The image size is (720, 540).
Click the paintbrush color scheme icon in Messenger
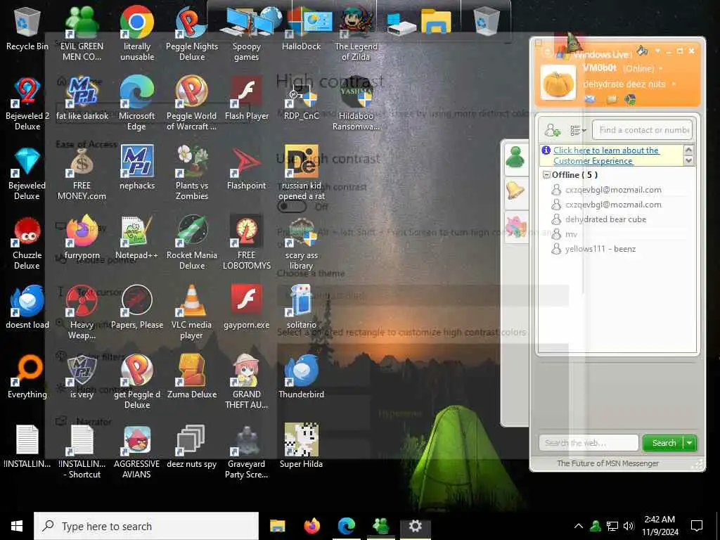pos(643,50)
